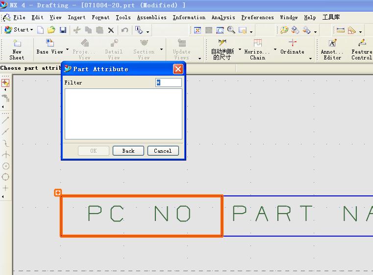Open the 工具库 menu
Viewport: 373px width, 275px height.
pos(331,17)
